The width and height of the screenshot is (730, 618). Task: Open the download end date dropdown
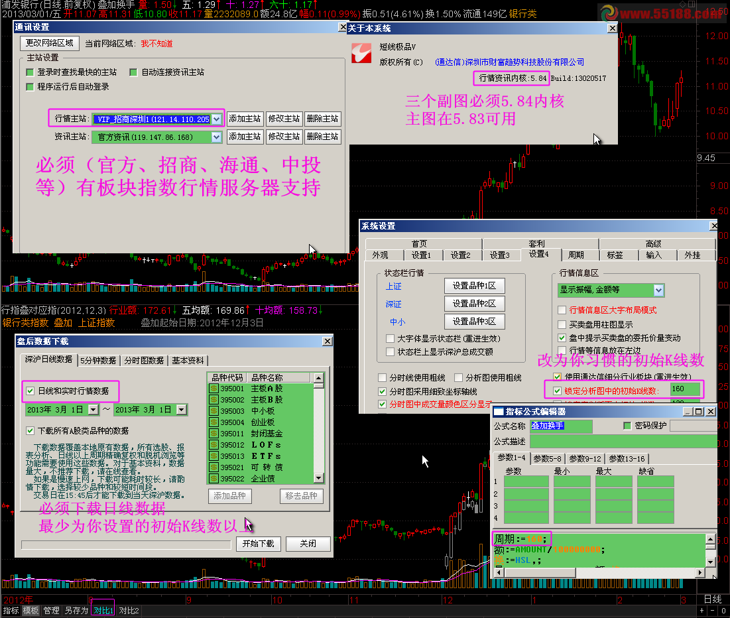point(182,410)
